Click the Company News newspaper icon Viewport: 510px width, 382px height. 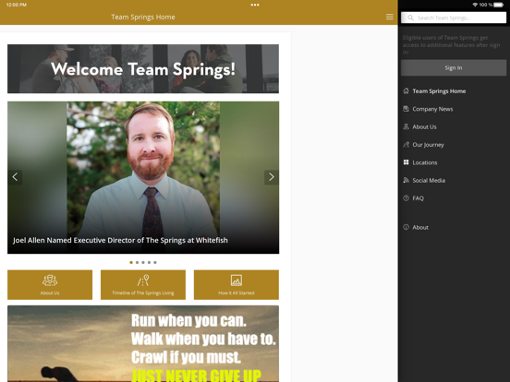tap(406, 109)
